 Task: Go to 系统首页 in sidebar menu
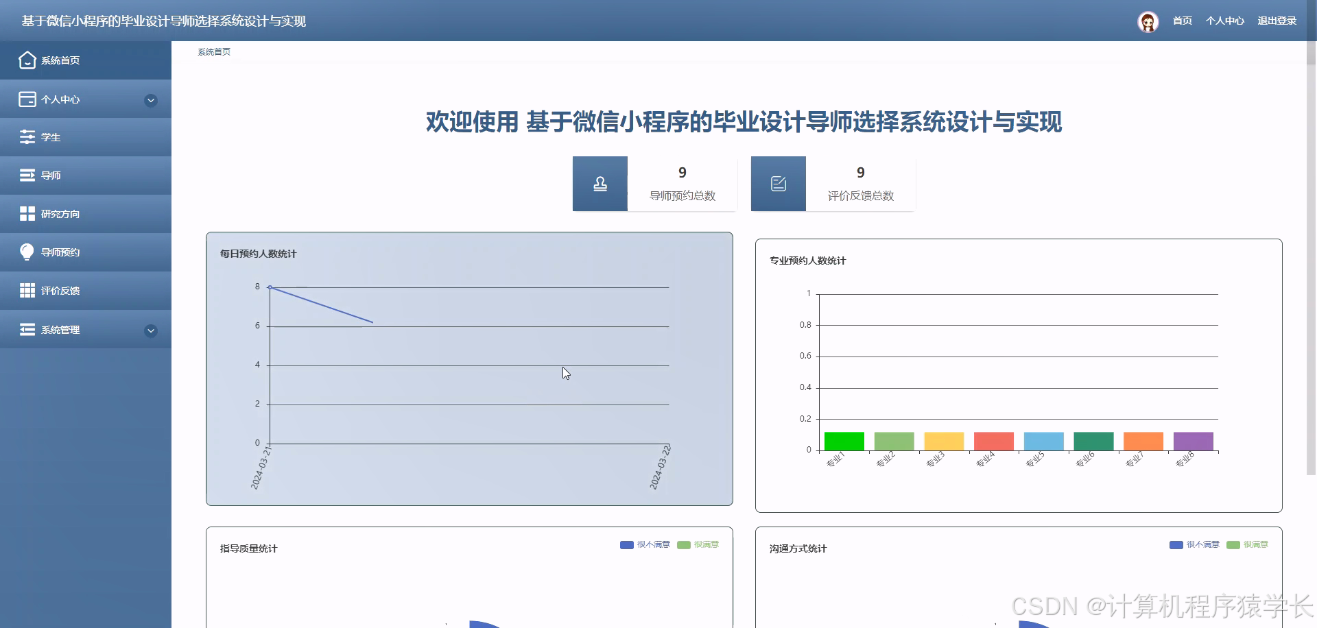[x=86, y=60]
